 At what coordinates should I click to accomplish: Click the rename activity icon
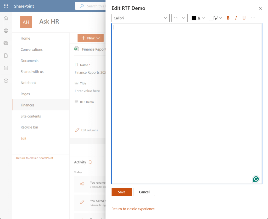pyautogui.click(x=82, y=184)
